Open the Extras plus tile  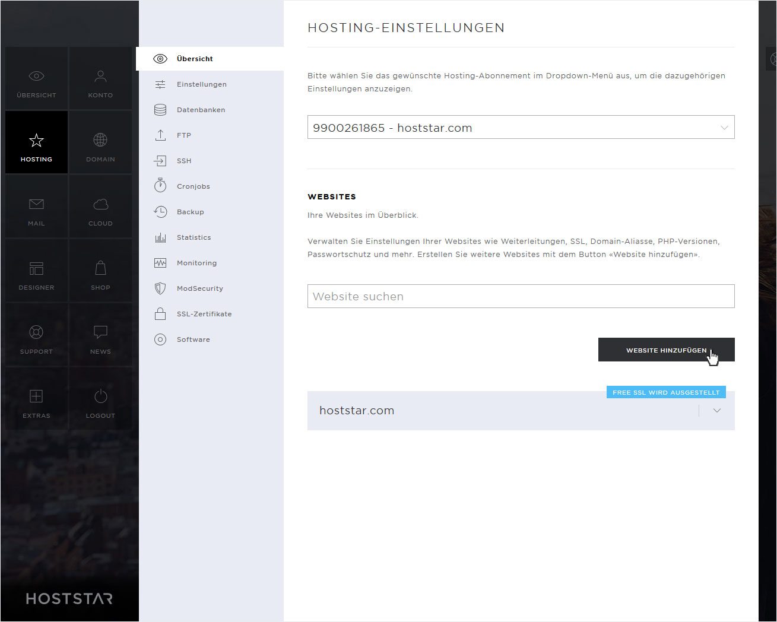tap(36, 399)
